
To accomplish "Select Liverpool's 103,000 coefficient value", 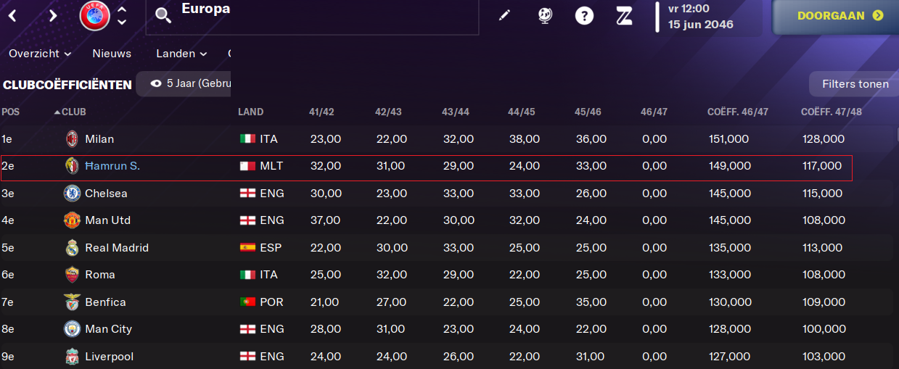I will pos(824,356).
